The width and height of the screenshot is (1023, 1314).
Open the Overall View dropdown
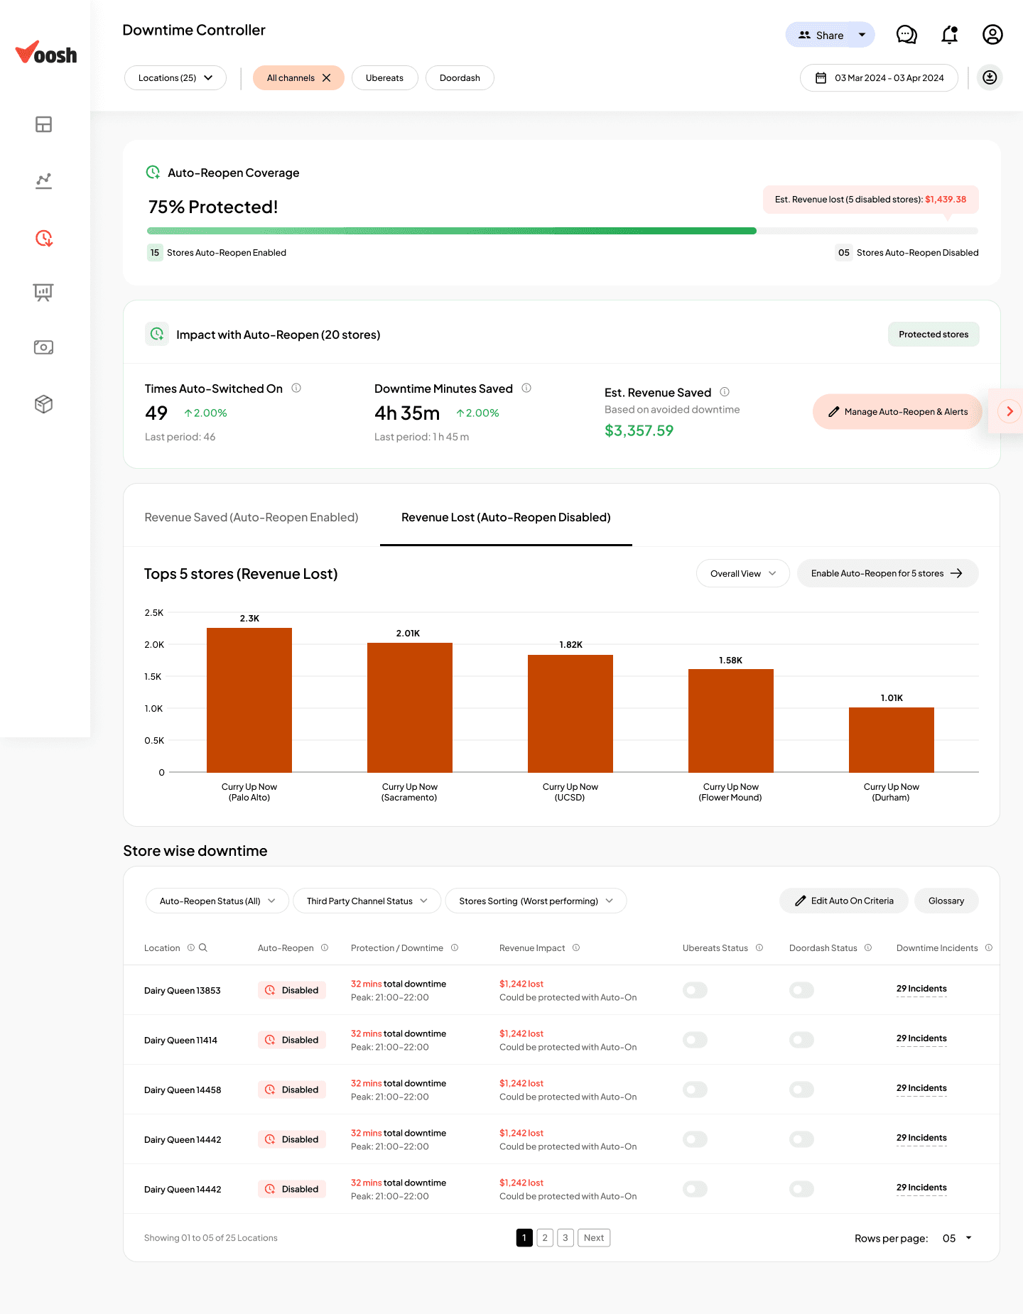(742, 573)
